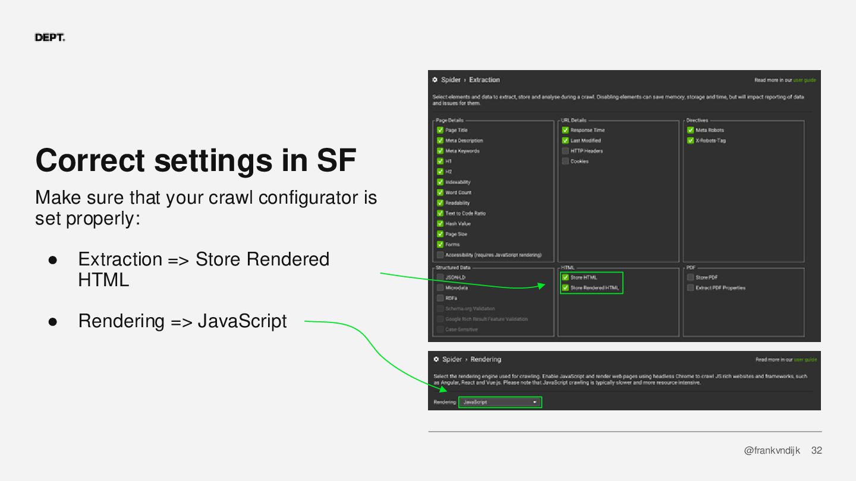Disable the Page Size checkbox
The height and width of the screenshot is (481, 856).
(440, 234)
